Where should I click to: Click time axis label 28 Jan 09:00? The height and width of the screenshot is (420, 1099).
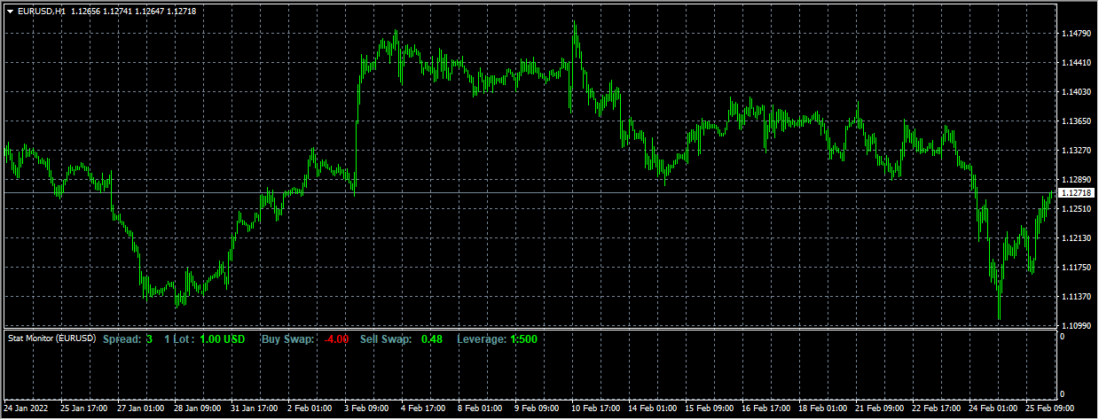196,410
